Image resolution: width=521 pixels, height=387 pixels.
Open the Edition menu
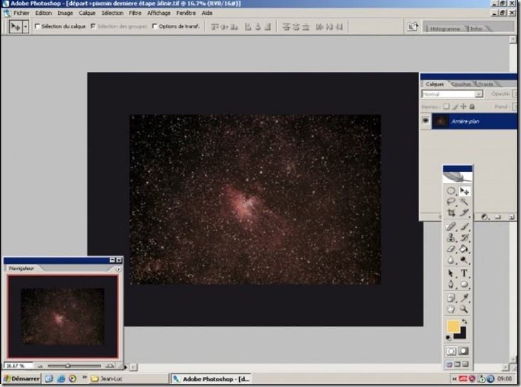[43, 13]
